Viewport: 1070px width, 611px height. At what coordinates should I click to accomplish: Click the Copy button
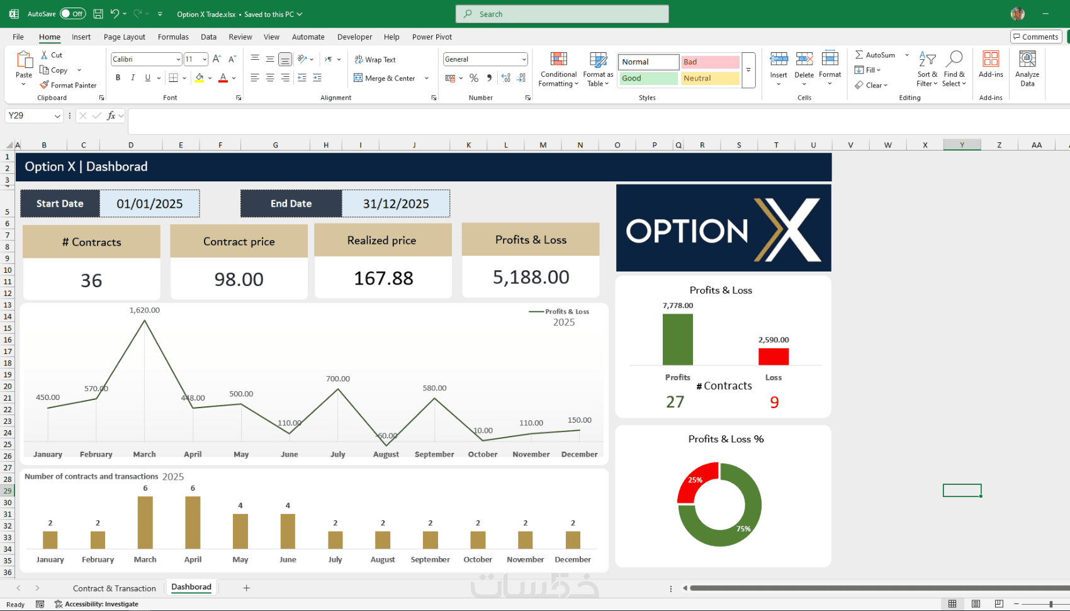point(54,70)
